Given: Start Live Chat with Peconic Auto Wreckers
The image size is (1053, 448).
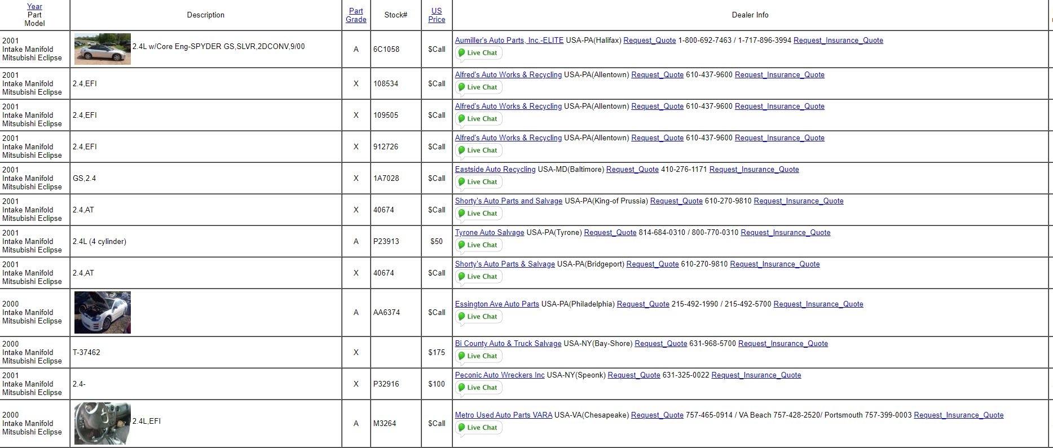Looking at the screenshot, I should point(478,388).
